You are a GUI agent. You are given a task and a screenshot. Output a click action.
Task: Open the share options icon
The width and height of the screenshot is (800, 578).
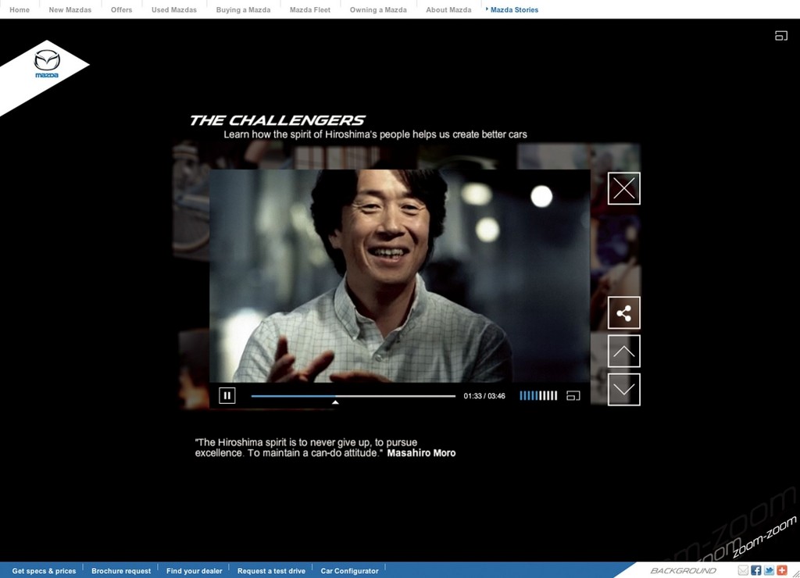pyautogui.click(x=624, y=312)
